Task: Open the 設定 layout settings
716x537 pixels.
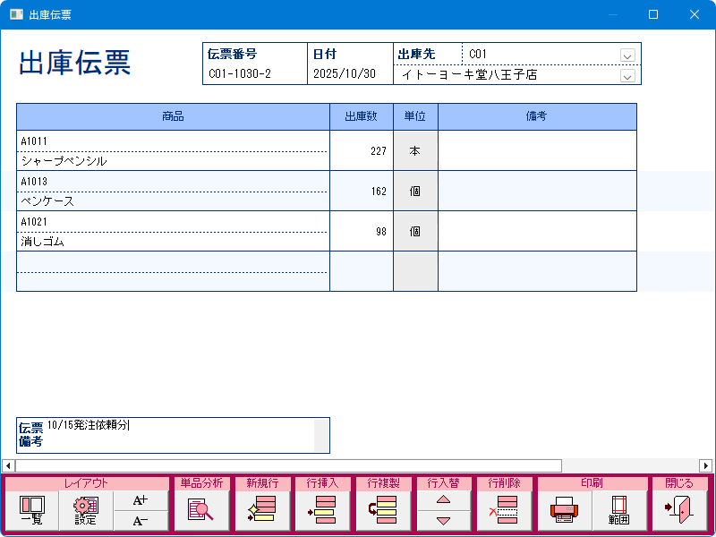Action: (x=86, y=511)
